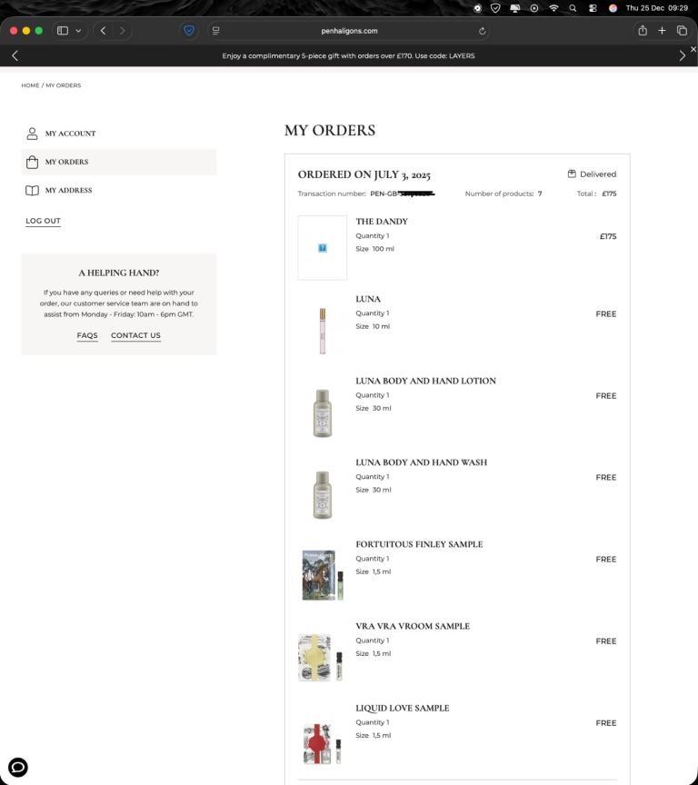Image resolution: width=698 pixels, height=785 pixels.
Task: Select My Address in sidebar
Action: [x=68, y=191]
